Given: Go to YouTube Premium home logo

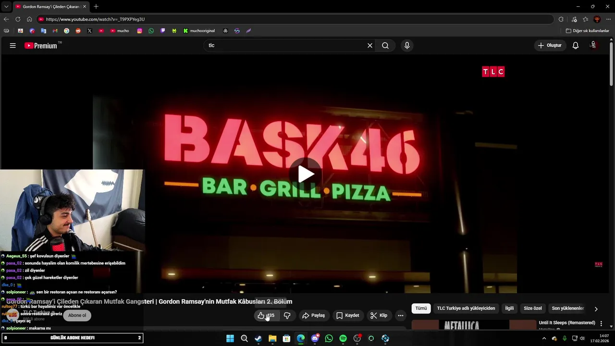Looking at the screenshot, I should point(41,46).
